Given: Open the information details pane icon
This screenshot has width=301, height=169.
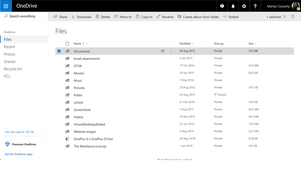Looking at the screenshot, I should (x=293, y=16).
